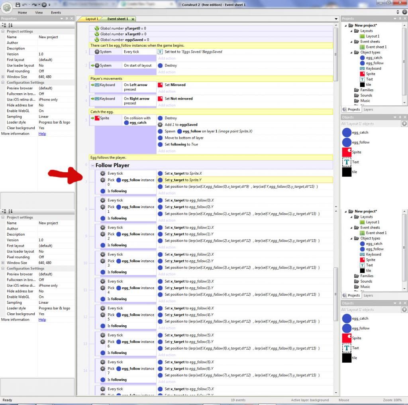Run the layout with the play icon
Viewport: 408px width, 405px height.
pyautogui.click(x=44, y=5)
